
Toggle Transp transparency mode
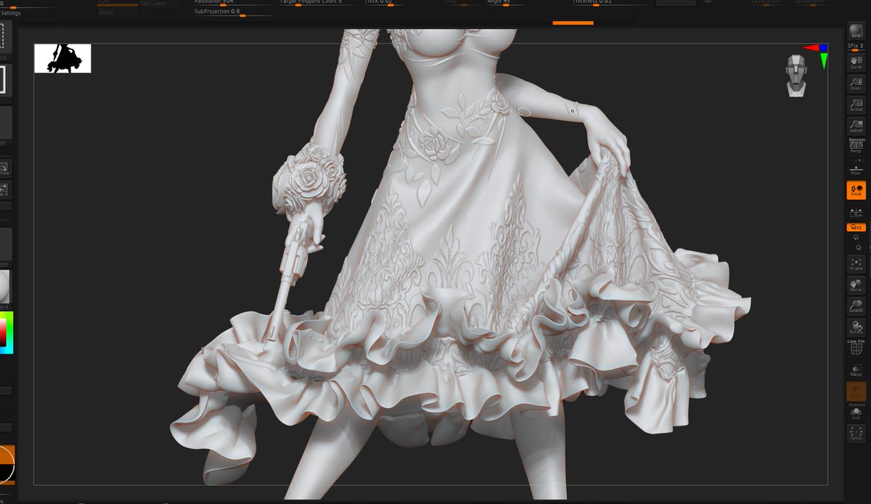click(x=856, y=370)
